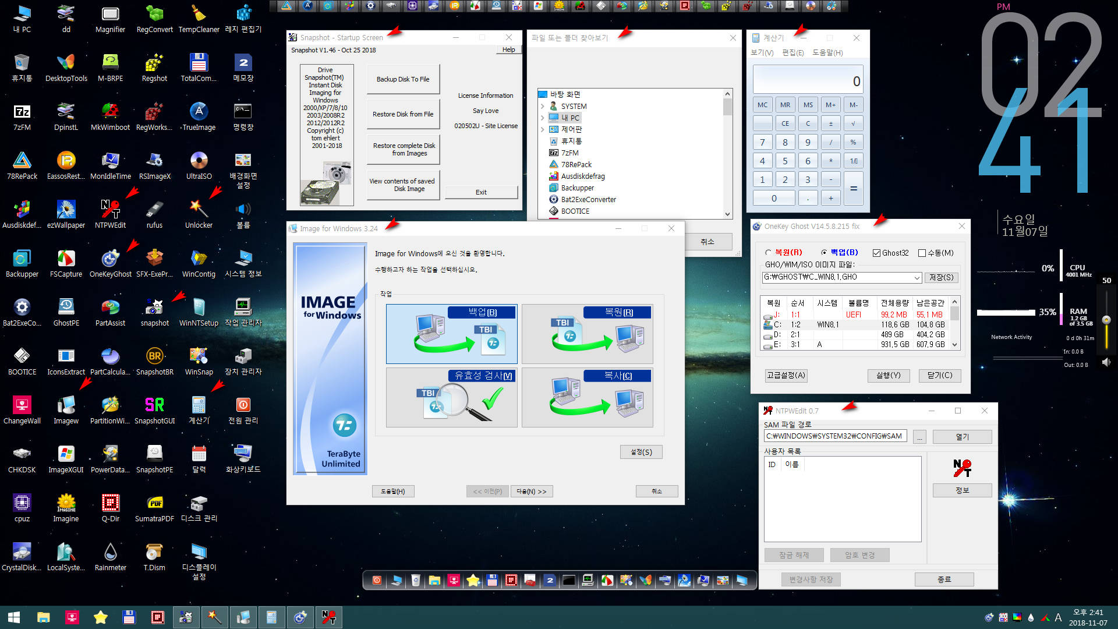Image resolution: width=1118 pixels, height=629 pixels.
Task: Open the Rainmeter desktop icon
Action: coord(110,556)
